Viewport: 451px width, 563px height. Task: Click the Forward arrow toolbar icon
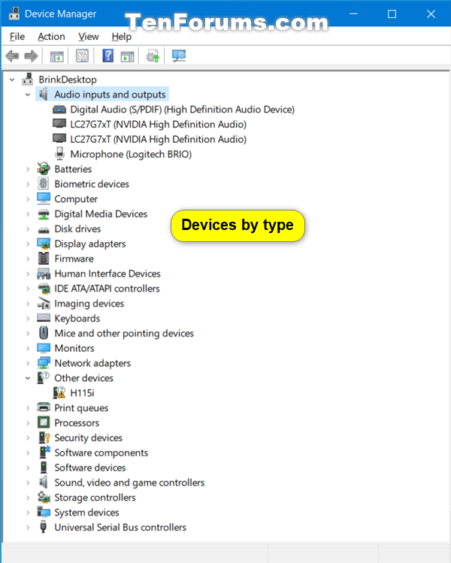[31, 56]
